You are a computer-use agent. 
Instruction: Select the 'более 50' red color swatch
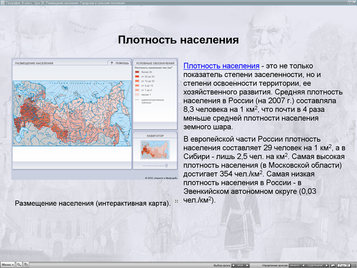pos(137,72)
